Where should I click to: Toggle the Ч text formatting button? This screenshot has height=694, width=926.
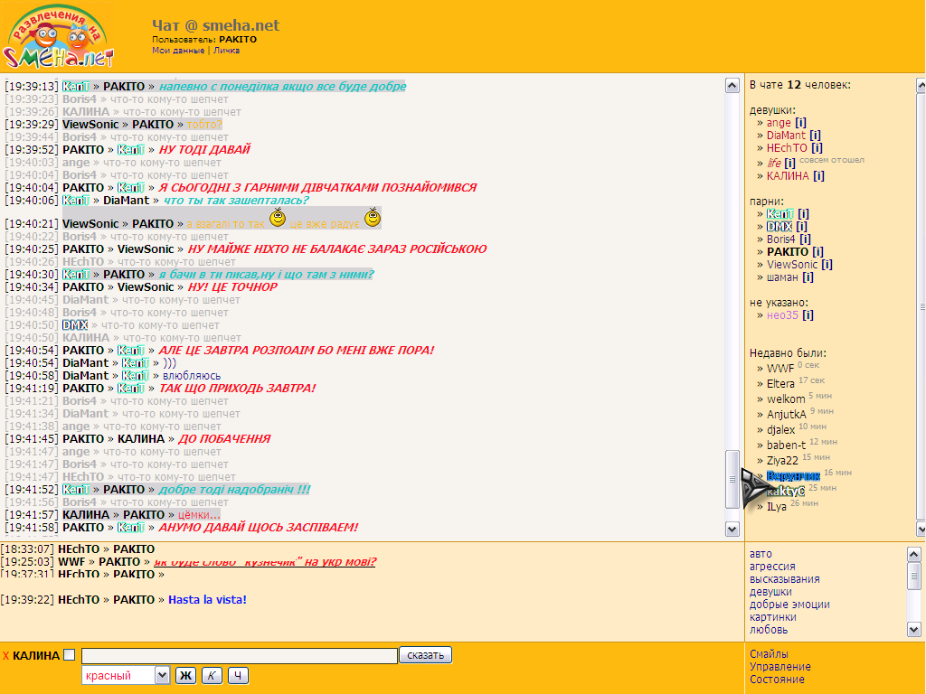tap(238, 676)
